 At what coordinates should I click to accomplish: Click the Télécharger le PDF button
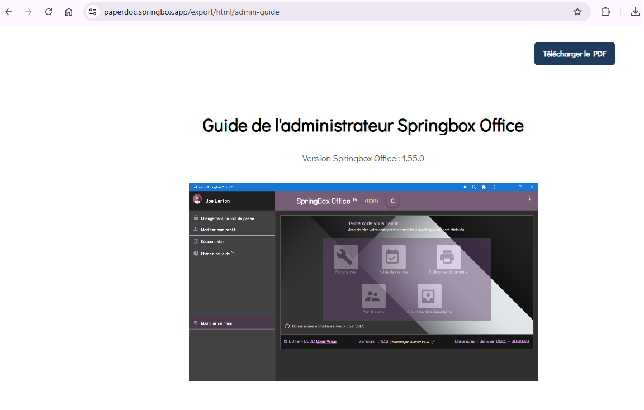tap(574, 54)
